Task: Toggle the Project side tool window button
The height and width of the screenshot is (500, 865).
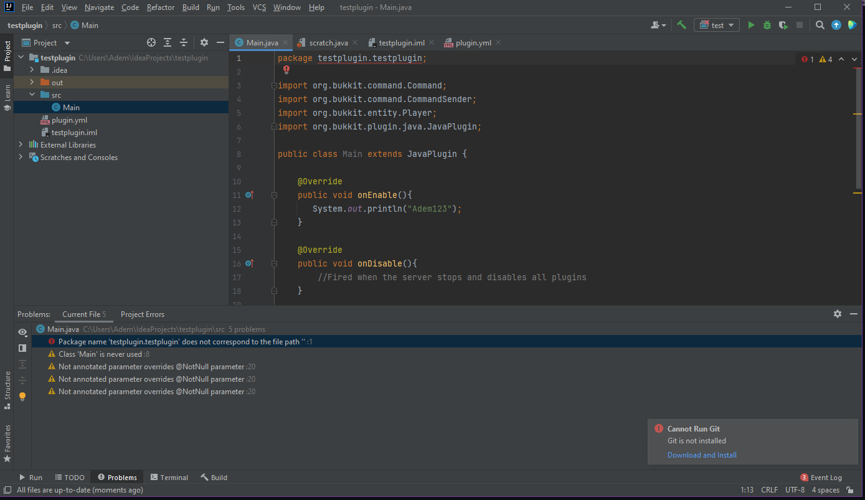Action: (x=7, y=55)
